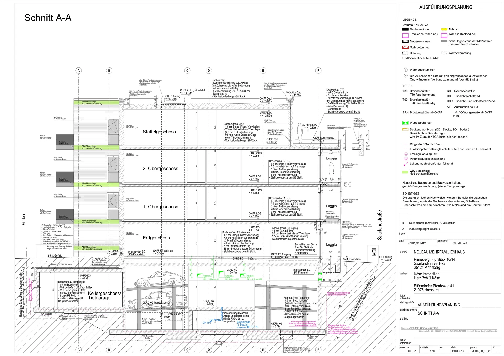Click grid axis marker A at bottom
This screenshot has height=356, width=504.
pyautogui.click(x=78, y=350)
